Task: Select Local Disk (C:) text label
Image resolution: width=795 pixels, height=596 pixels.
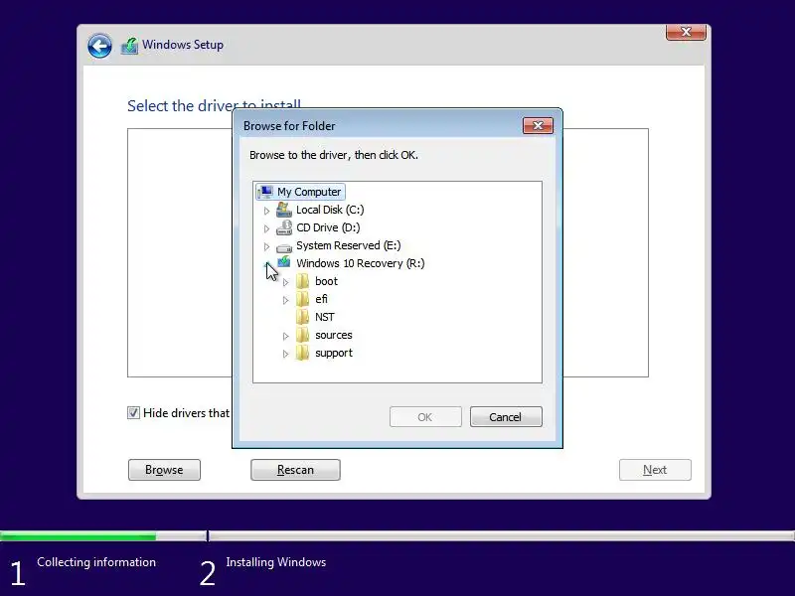Action: pyautogui.click(x=330, y=210)
